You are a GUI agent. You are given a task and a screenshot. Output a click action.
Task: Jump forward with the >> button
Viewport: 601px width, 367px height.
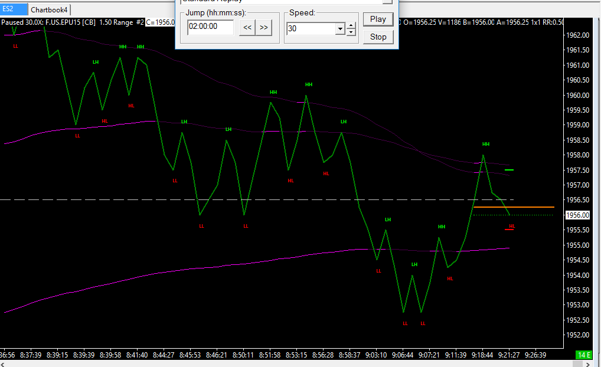click(264, 28)
